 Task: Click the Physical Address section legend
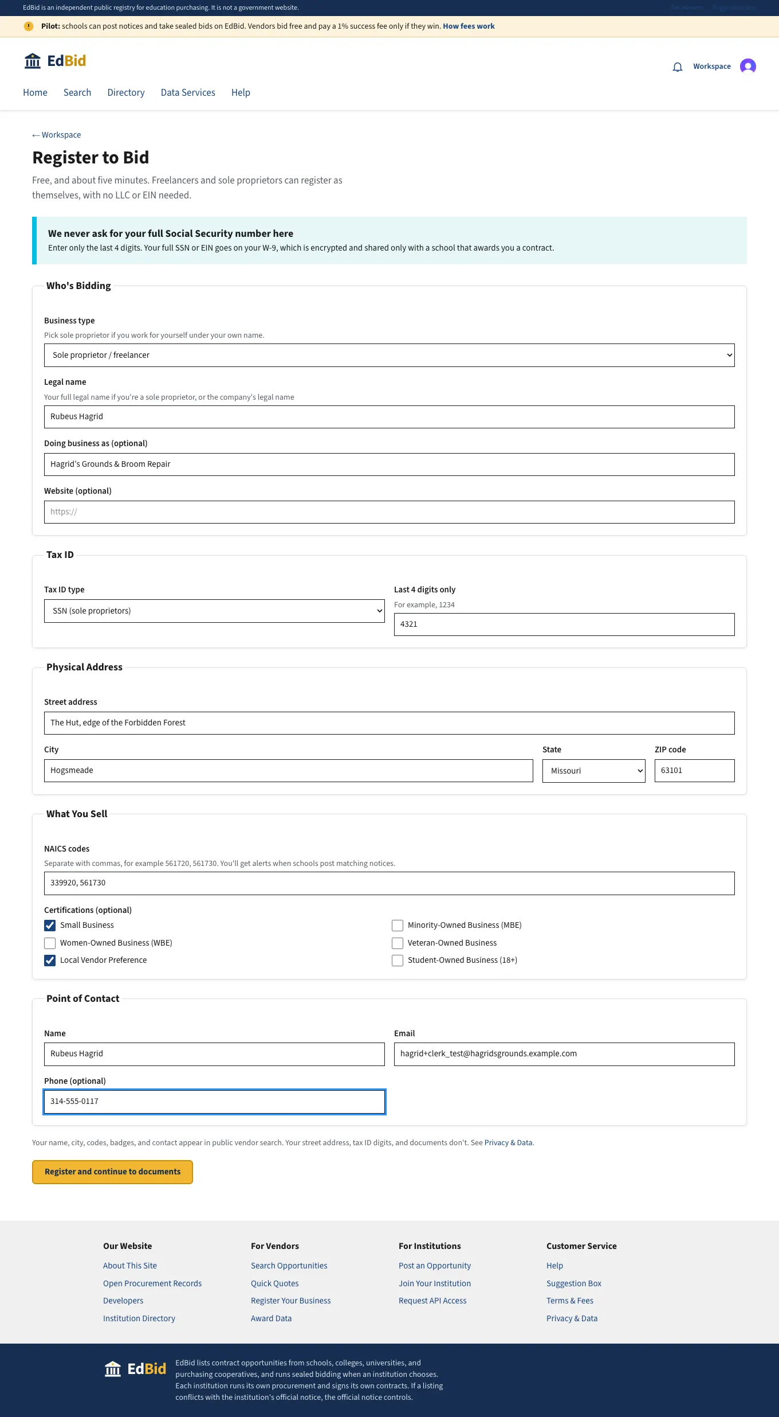[x=84, y=667]
